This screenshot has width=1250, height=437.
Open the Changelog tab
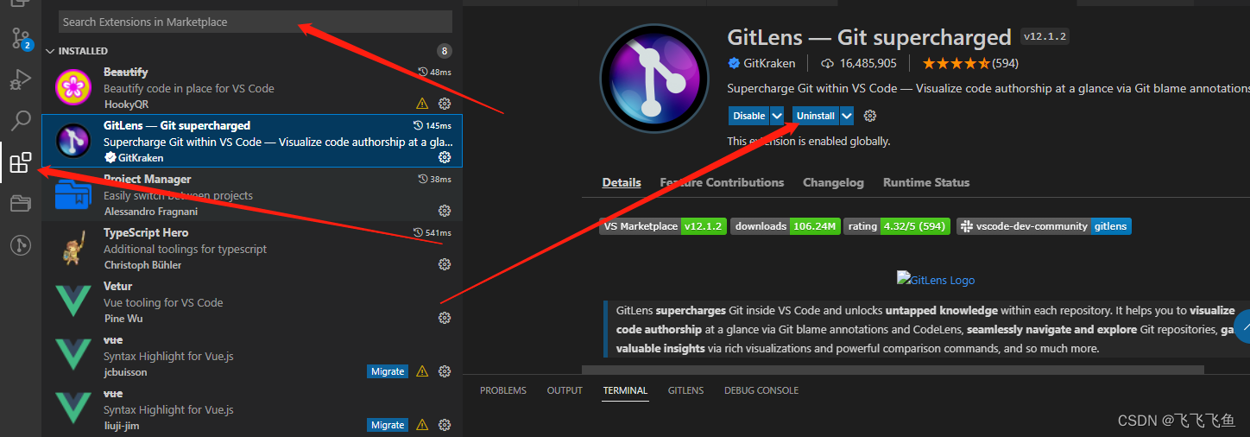[x=833, y=182]
